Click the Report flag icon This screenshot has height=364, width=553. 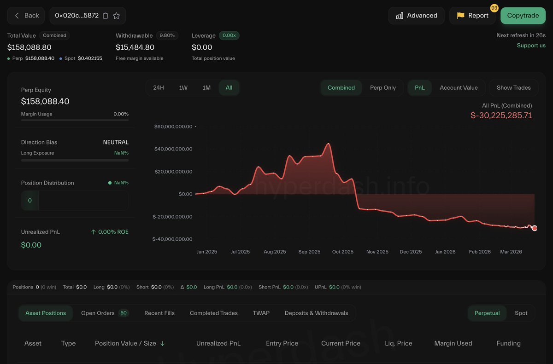[460, 16]
